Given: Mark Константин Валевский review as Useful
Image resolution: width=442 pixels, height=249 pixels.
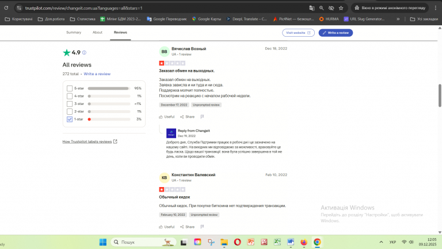Looking at the screenshot, I should [x=167, y=227].
